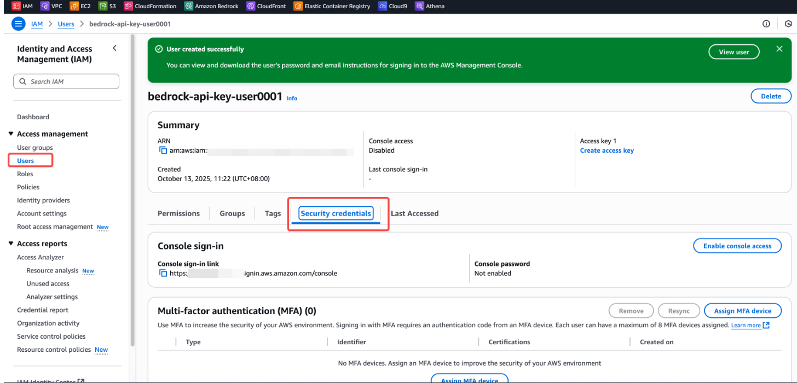Viewport: 797px width, 383px height.
Task: Open the MFA Learn more link
Action: [750, 325]
